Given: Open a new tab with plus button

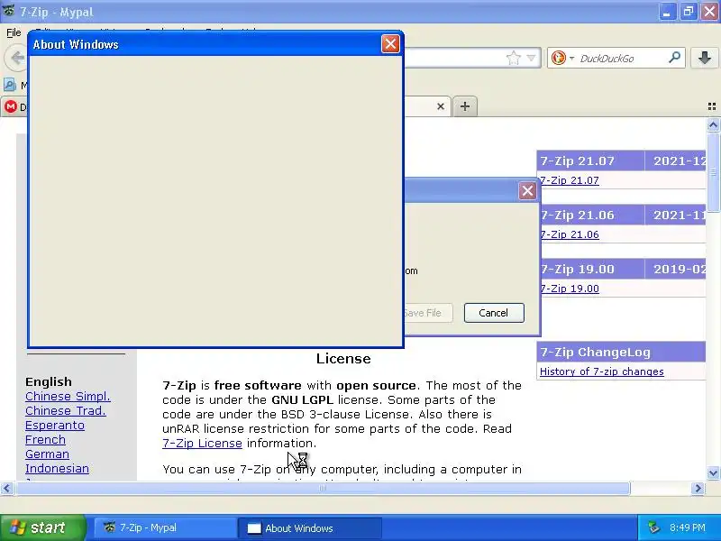Looking at the screenshot, I should [x=465, y=106].
